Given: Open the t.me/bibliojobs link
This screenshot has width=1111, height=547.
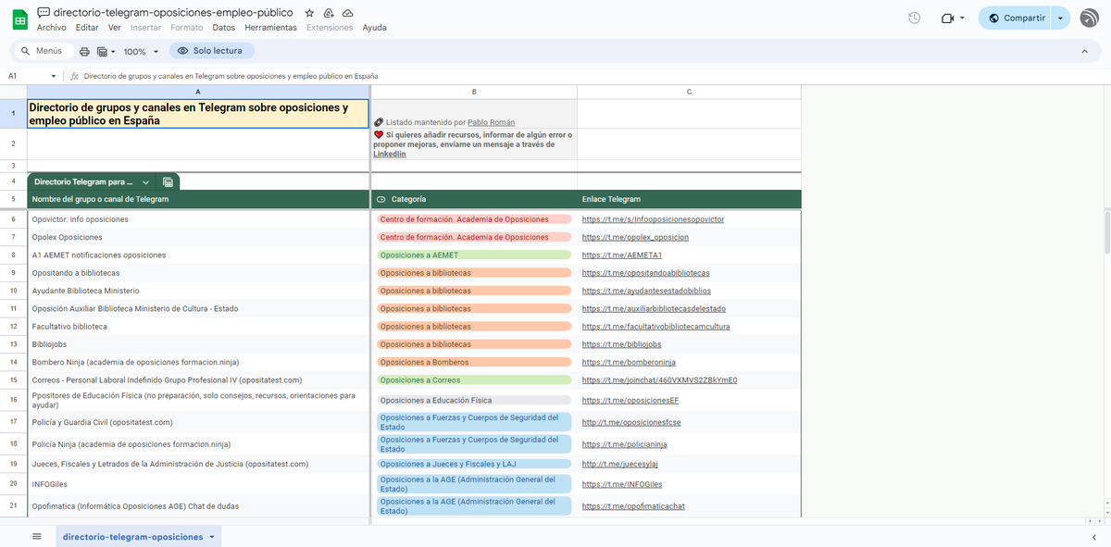Looking at the screenshot, I should pos(621,345).
